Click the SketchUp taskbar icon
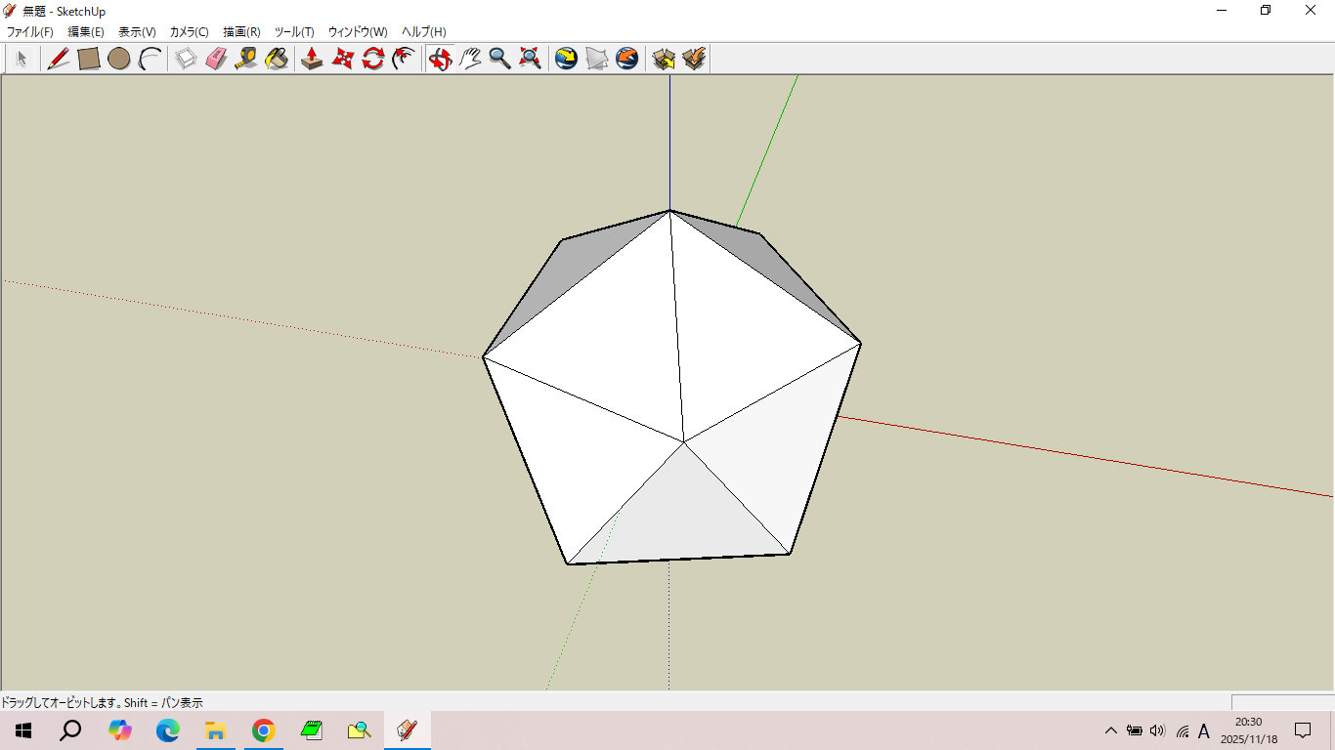The image size is (1335, 750). click(x=408, y=730)
